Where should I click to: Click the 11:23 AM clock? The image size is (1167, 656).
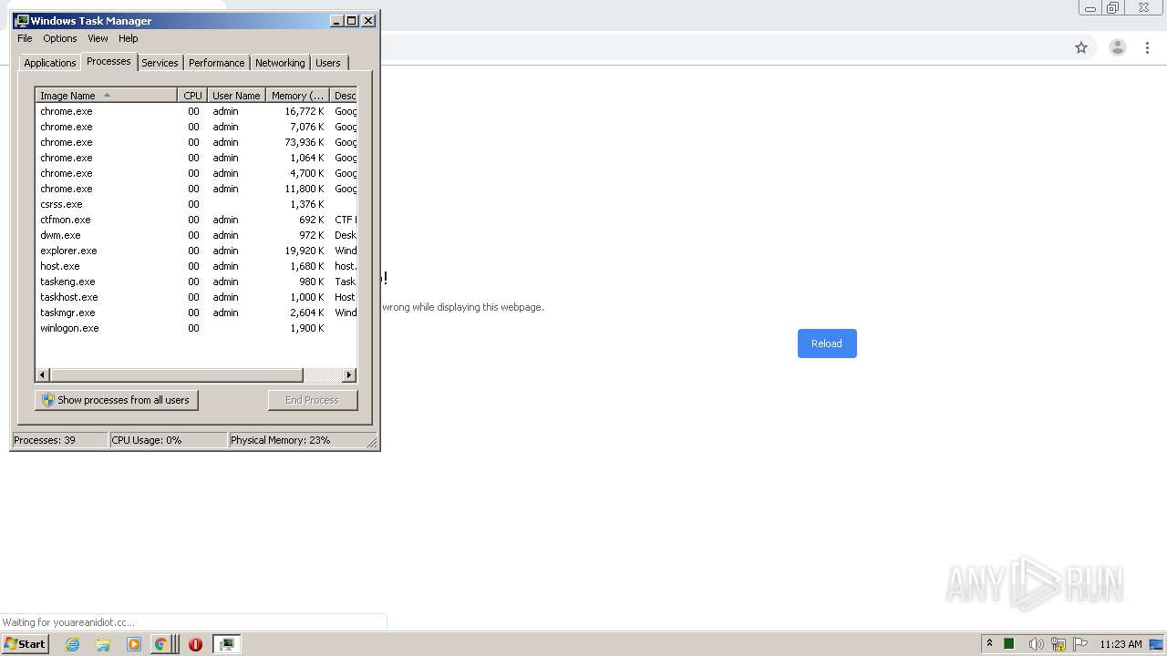click(1121, 644)
